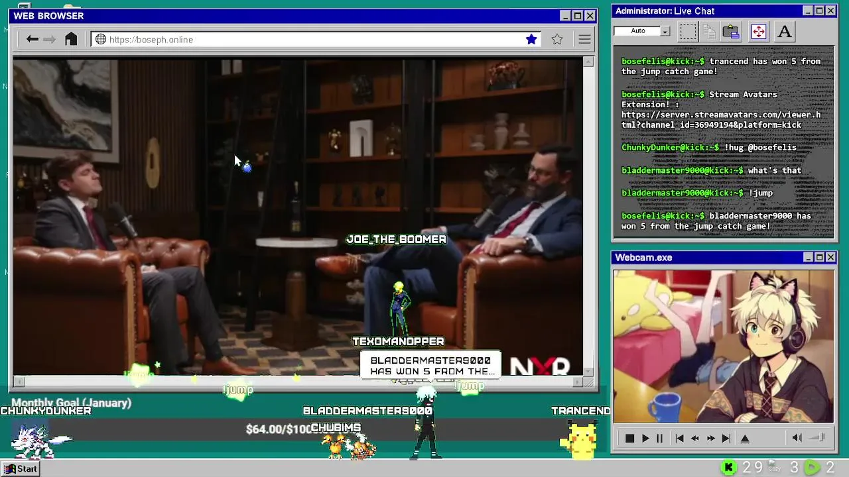This screenshot has height=477, width=849.
Task: Click the TEXOMANOPPER name label
Action: pyautogui.click(x=398, y=342)
